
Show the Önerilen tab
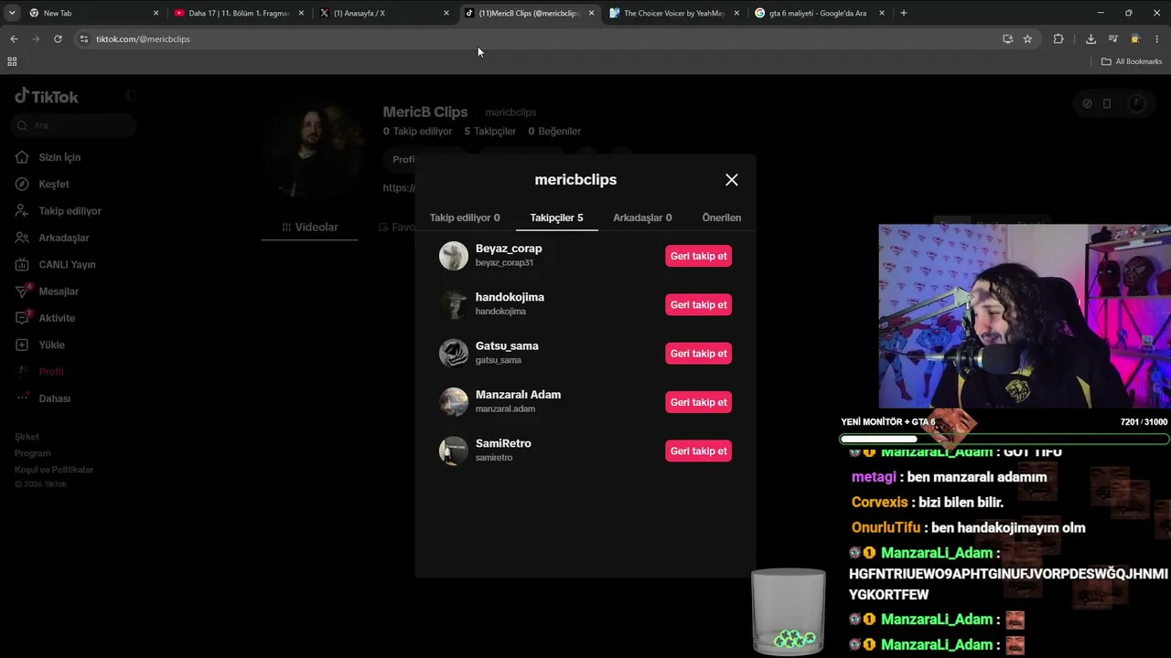[x=722, y=218]
